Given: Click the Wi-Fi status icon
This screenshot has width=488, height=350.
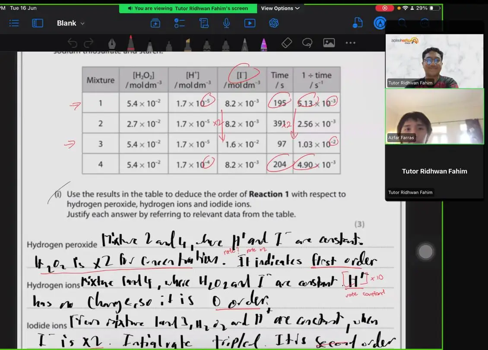Looking at the screenshot, I should tap(405, 8).
